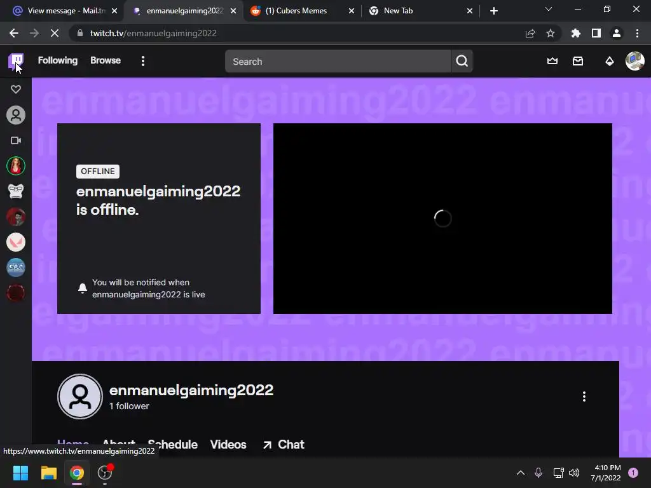
Task: Open the Chrome profile icon
Action: click(x=617, y=33)
